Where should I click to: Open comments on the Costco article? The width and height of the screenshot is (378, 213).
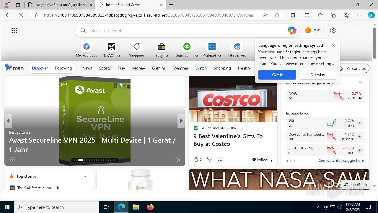pos(220,159)
